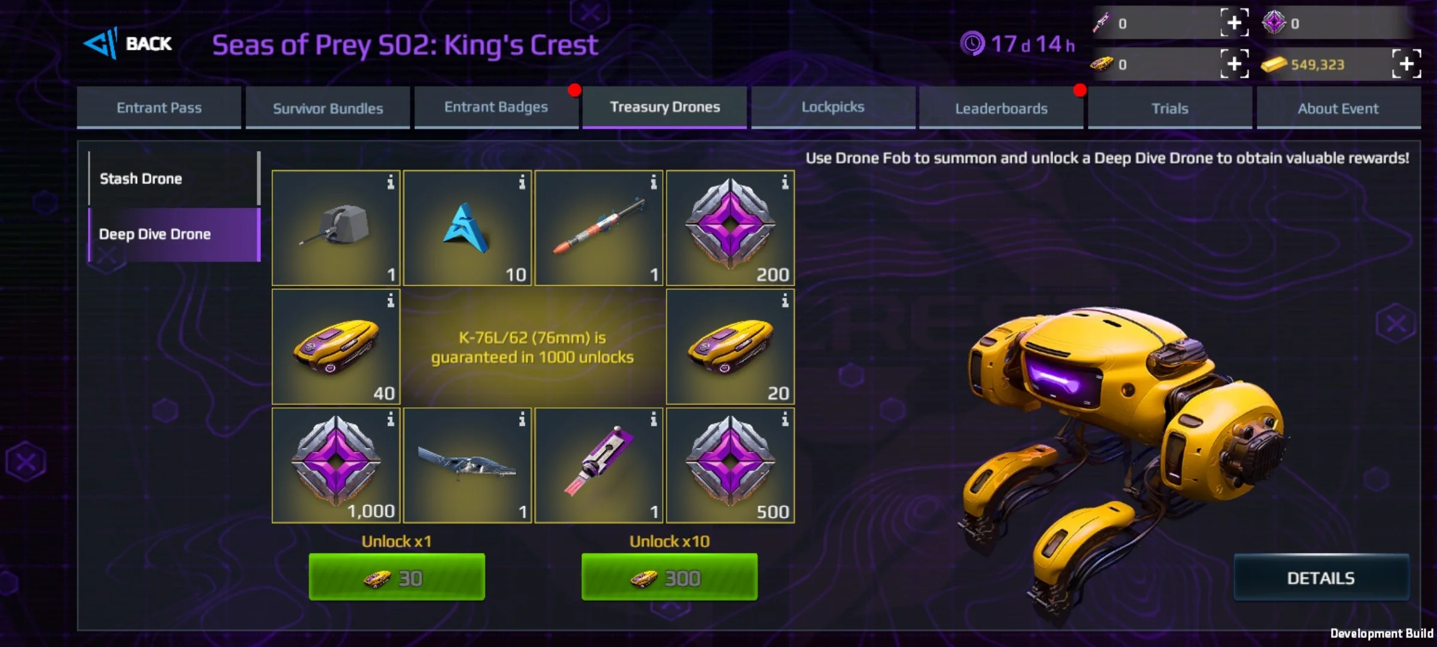Add more gold bars with plus icon
The width and height of the screenshot is (1437, 647).
point(1406,64)
